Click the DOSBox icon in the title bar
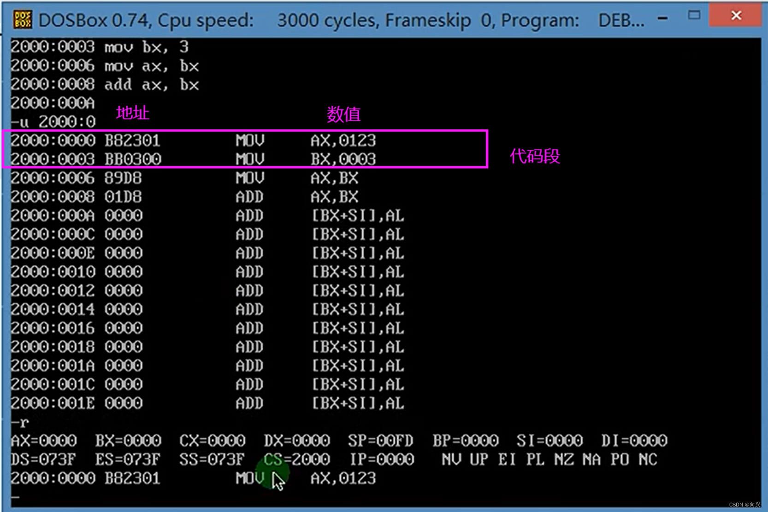Viewport: 768px width, 512px height. 23,20
